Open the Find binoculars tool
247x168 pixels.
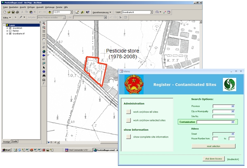[x=44, y=75]
